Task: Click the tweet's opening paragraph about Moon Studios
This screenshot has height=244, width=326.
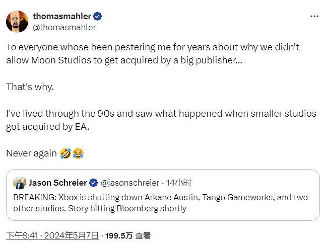Action: [x=151, y=53]
